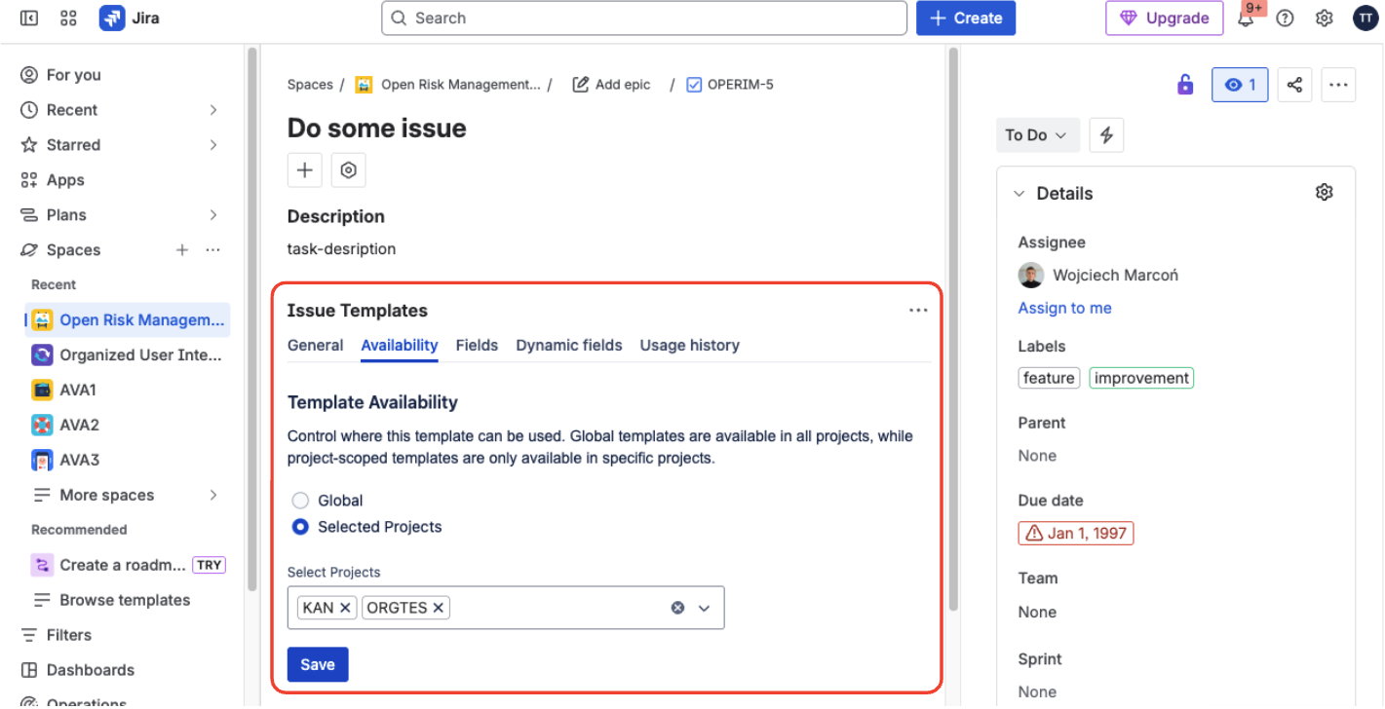Collapse the Details panel chevron
This screenshot has height=709, width=1385.
pyautogui.click(x=1020, y=193)
